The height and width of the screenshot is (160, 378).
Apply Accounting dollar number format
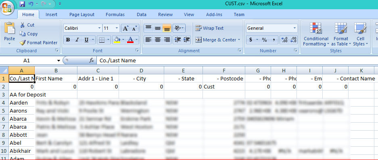[x=251, y=40]
